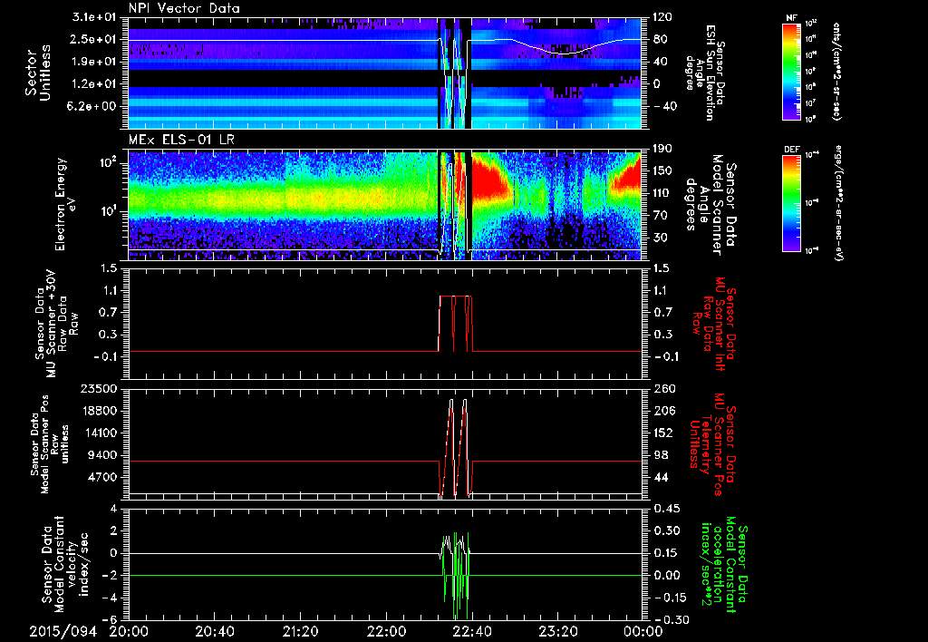
Task: Click the "21:20" time tick label
Action: tap(300, 631)
